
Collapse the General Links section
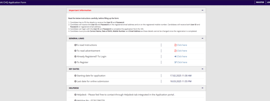pyautogui.click(x=202, y=38)
